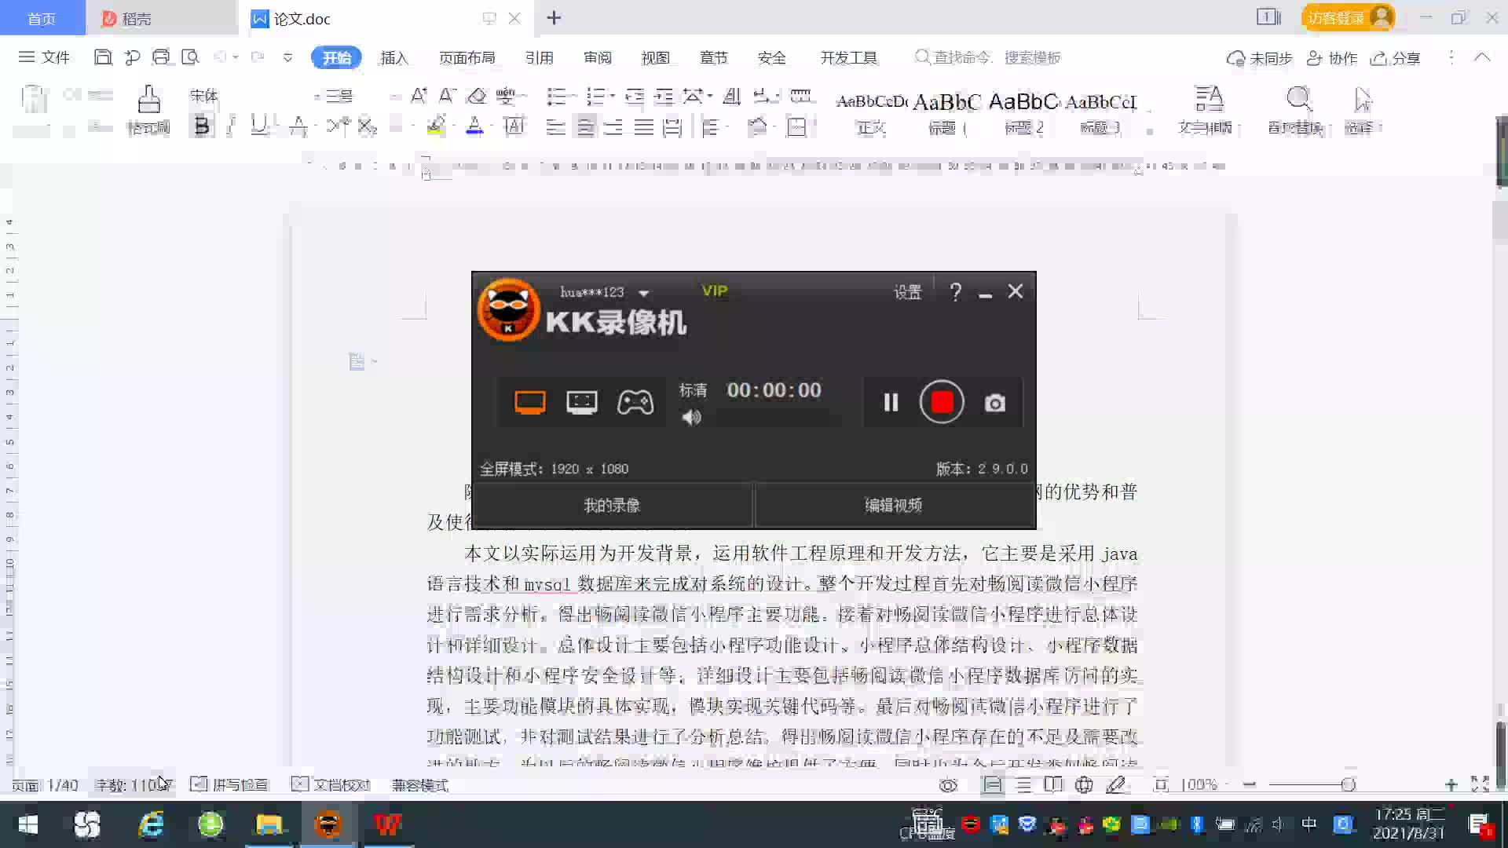Increase font size with the A+ icon
The height and width of the screenshot is (848, 1508).
click(x=419, y=96)
